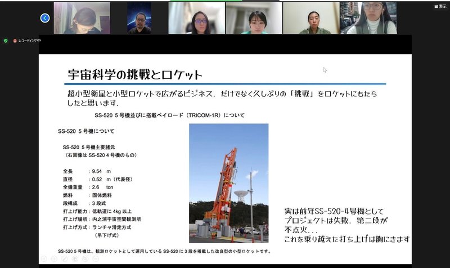Click the 燃料 固体燃料 specification row
The width and height of the screenshot is (450, 268).
87,195
